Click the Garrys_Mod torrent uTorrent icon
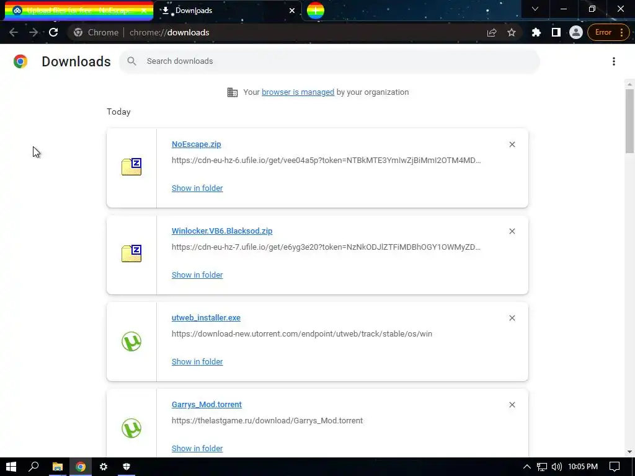 tap(131, 428)
